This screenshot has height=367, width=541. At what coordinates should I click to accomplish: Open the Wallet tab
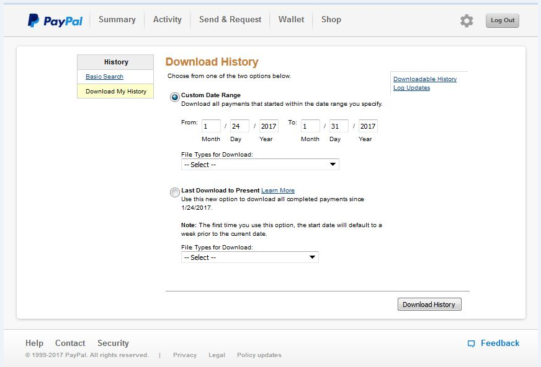[291, 20]
